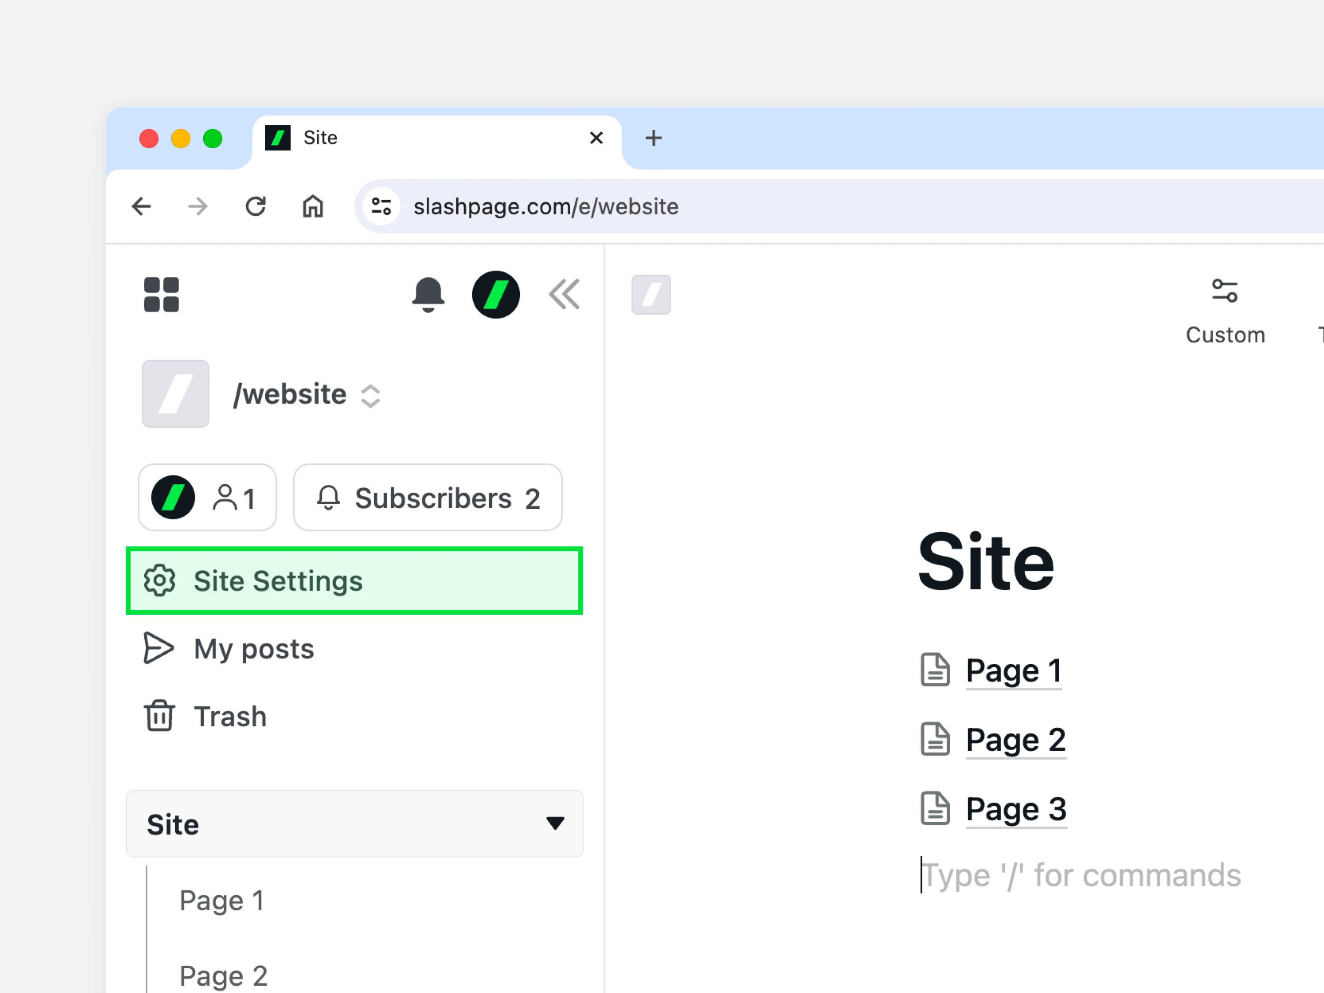The height and width of the screenshot is (993, 1324).
Task: Select Page 2 in sidebar tree
Action: pos(223,976)
